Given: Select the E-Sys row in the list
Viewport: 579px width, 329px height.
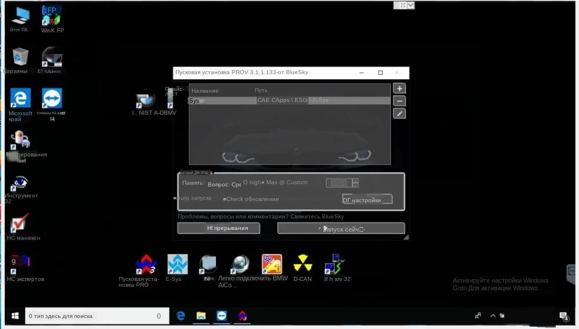Looking at the screenshot, I should pos(289,100).
